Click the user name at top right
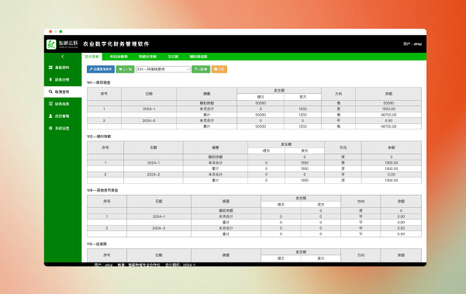Screen dimensions: 466x294 [x=418, y=44]
